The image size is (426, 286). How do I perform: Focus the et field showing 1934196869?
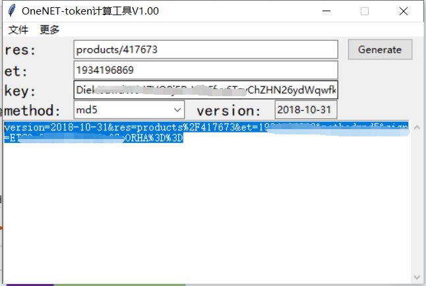tap(206, 70)
